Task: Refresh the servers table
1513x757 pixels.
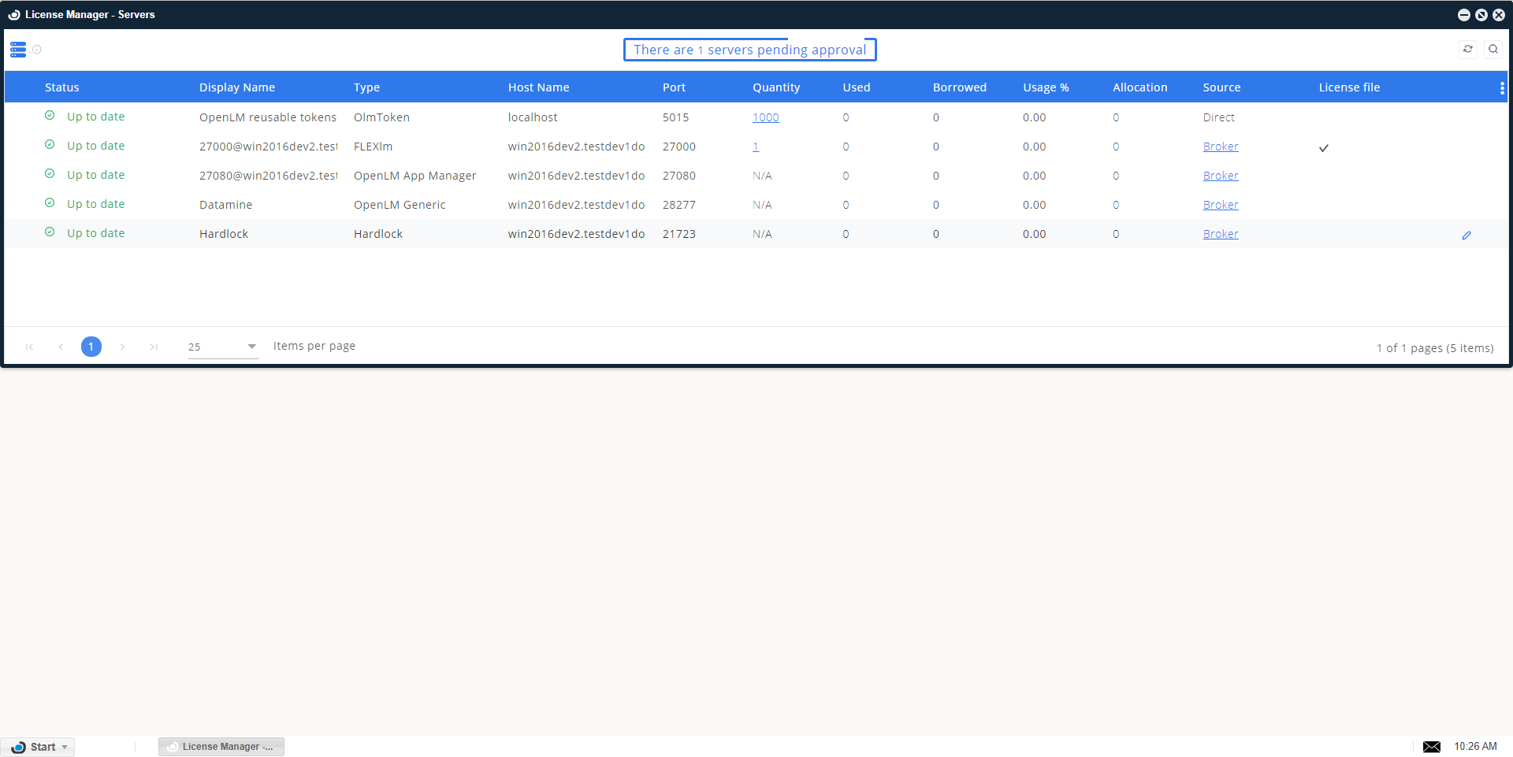Action: click(x=1468, y=49)
